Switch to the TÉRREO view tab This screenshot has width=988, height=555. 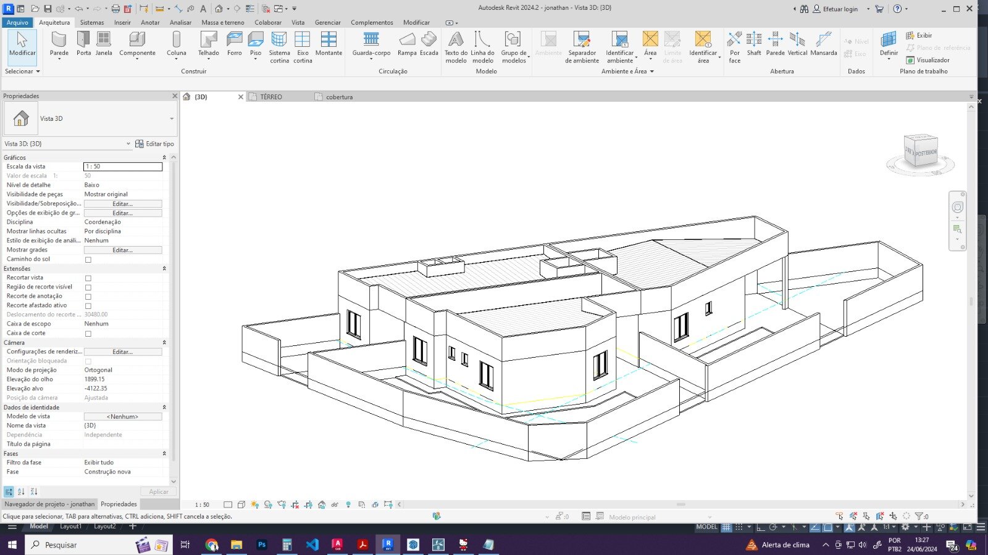pyautogui.click(x=271, y=97)
